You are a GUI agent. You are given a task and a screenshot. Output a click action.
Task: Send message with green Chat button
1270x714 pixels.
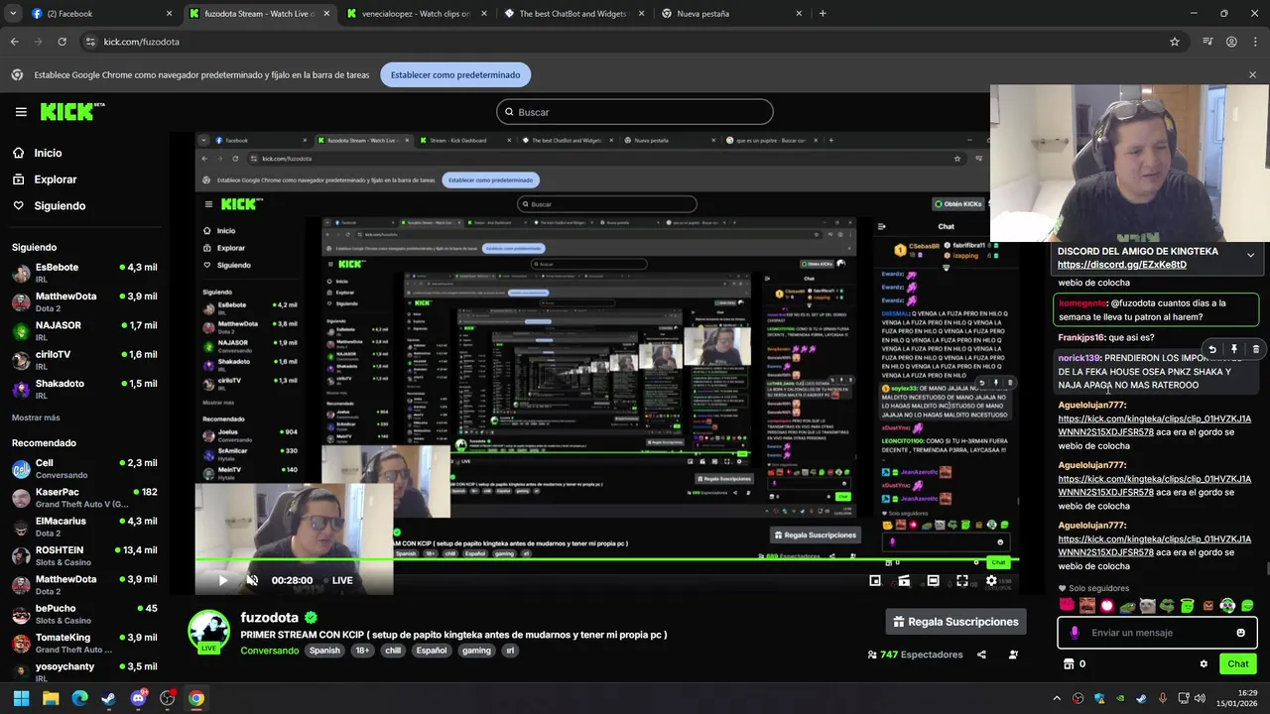click(1237, 664)
